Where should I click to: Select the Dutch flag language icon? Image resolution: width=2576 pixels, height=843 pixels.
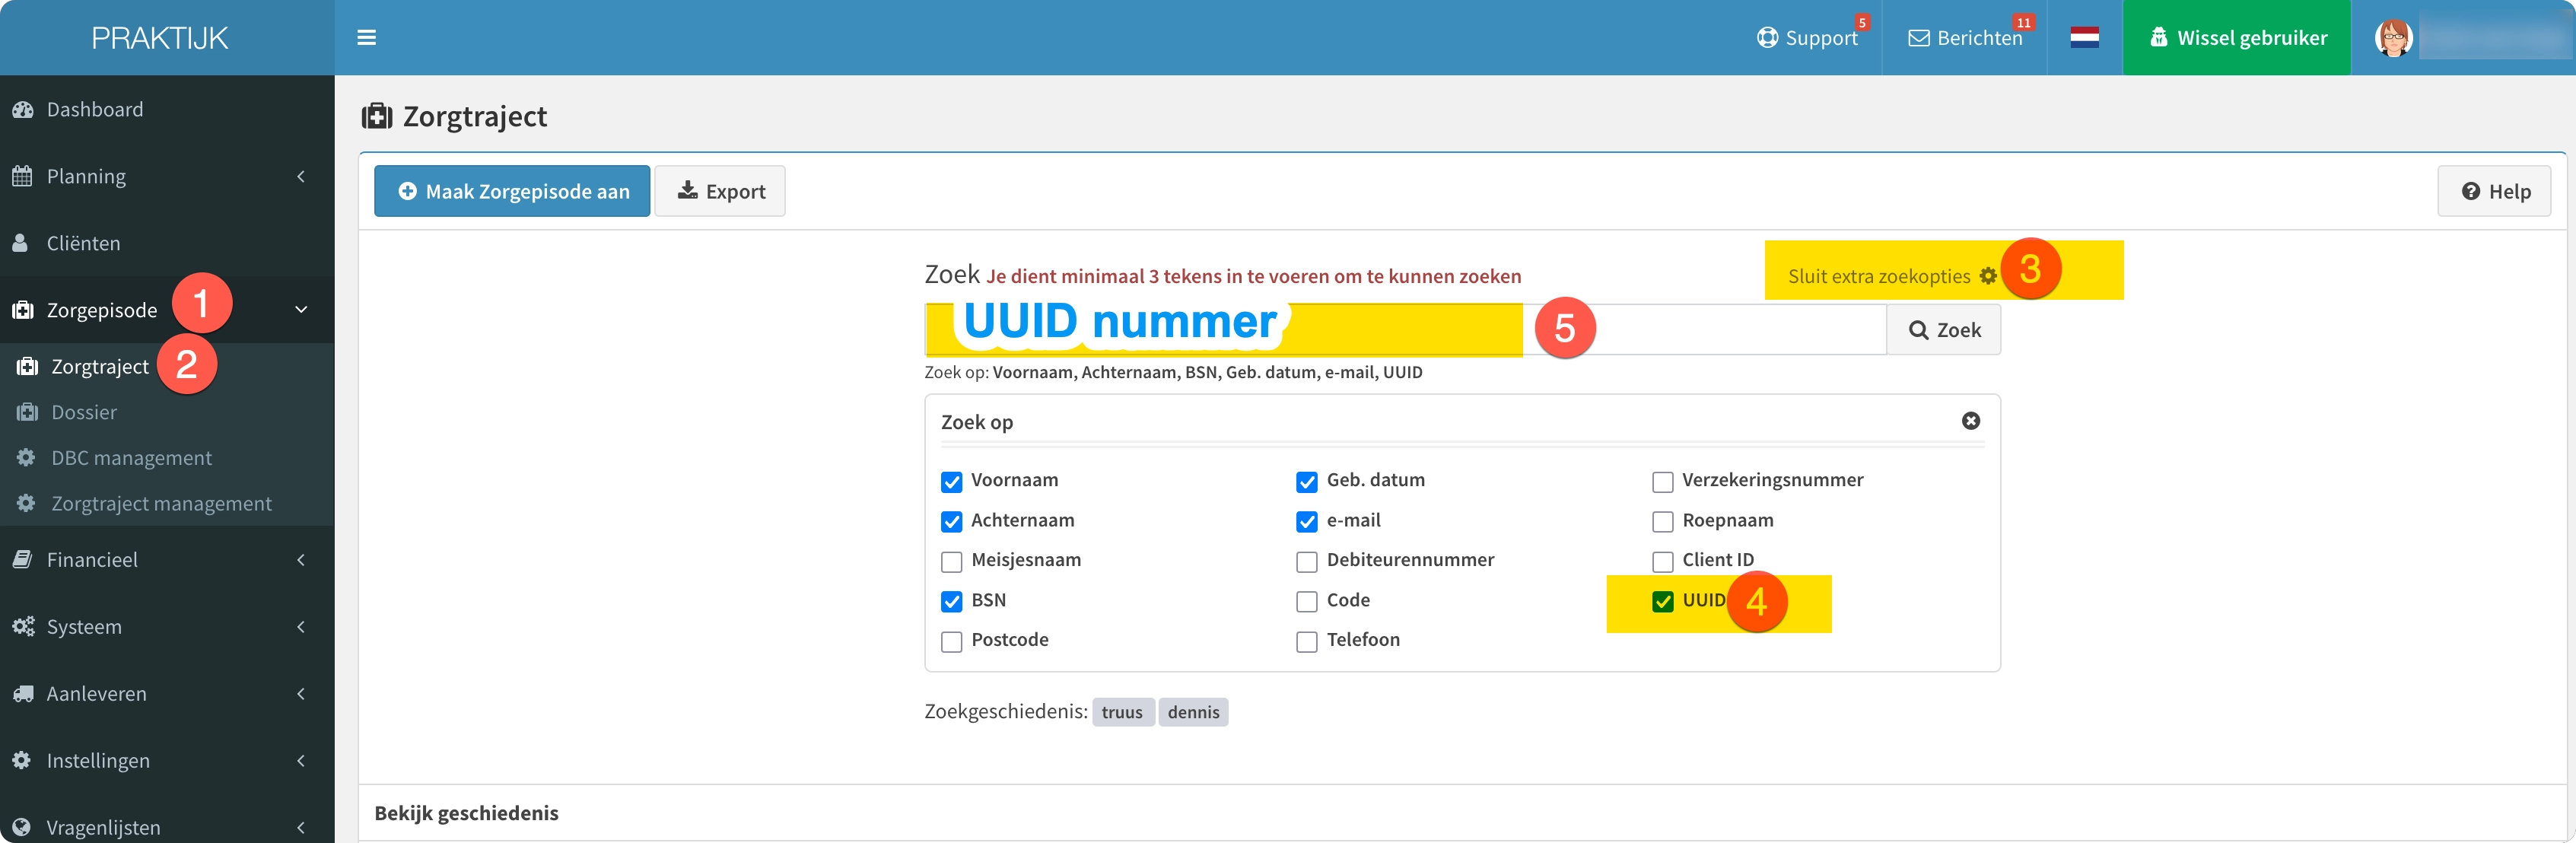click(x=2084, y=38)
